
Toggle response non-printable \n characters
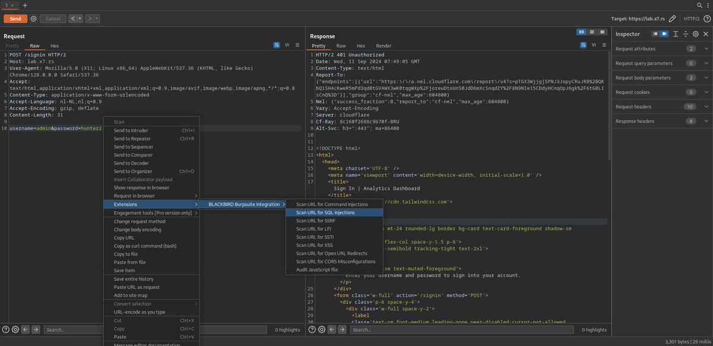[594, 45]
